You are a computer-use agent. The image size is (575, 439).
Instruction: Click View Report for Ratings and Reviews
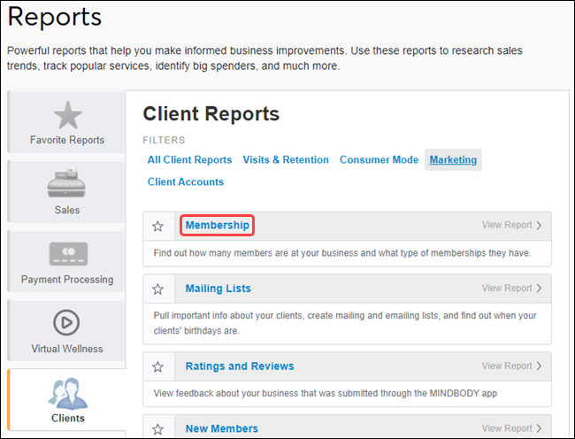(511, 366)
